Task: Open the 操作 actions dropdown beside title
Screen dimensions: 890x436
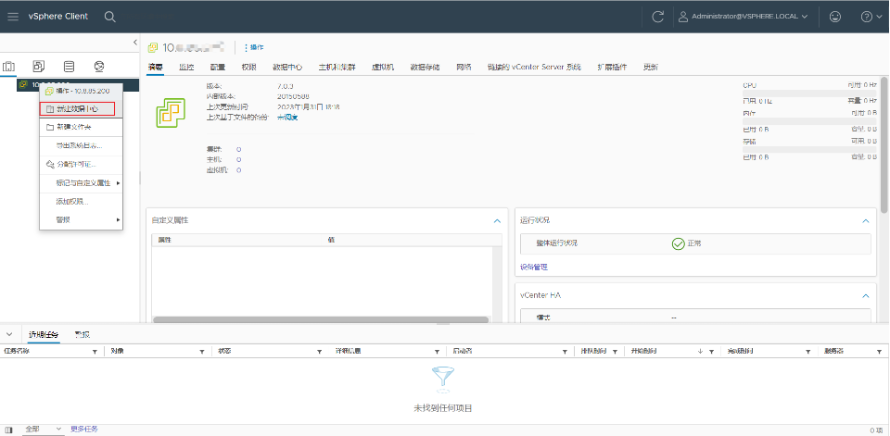Action: point(254,47)
